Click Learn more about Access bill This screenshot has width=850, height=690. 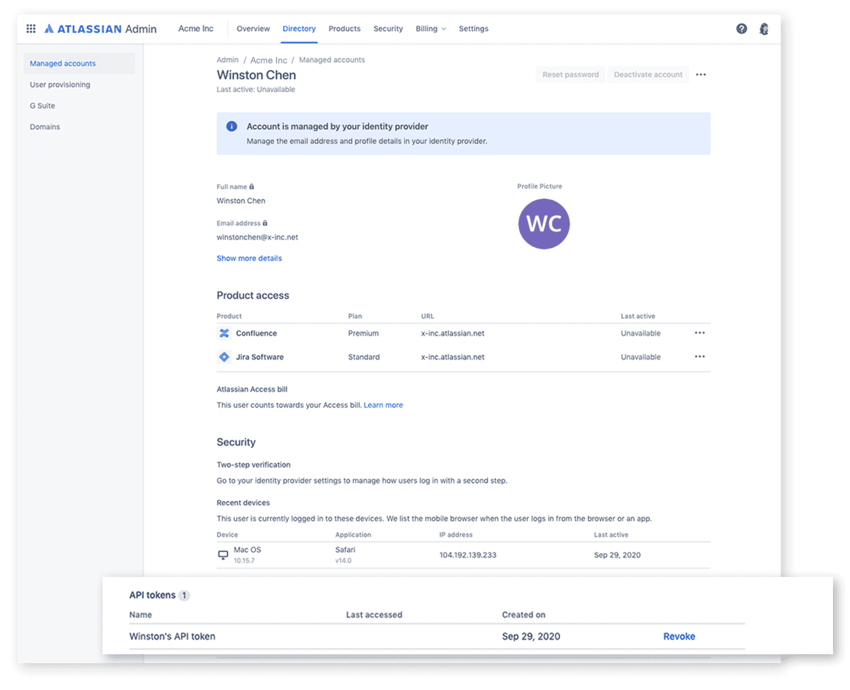(383, 405)
